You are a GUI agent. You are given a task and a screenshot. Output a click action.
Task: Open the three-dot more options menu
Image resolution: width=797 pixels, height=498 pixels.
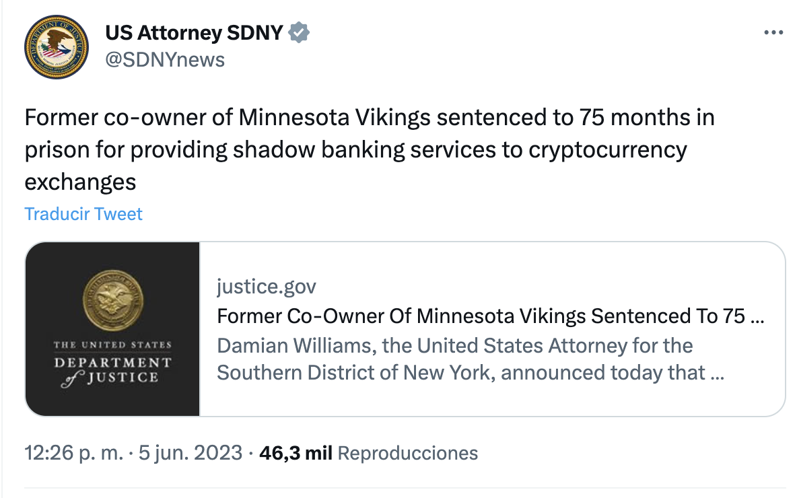[773, 33]
